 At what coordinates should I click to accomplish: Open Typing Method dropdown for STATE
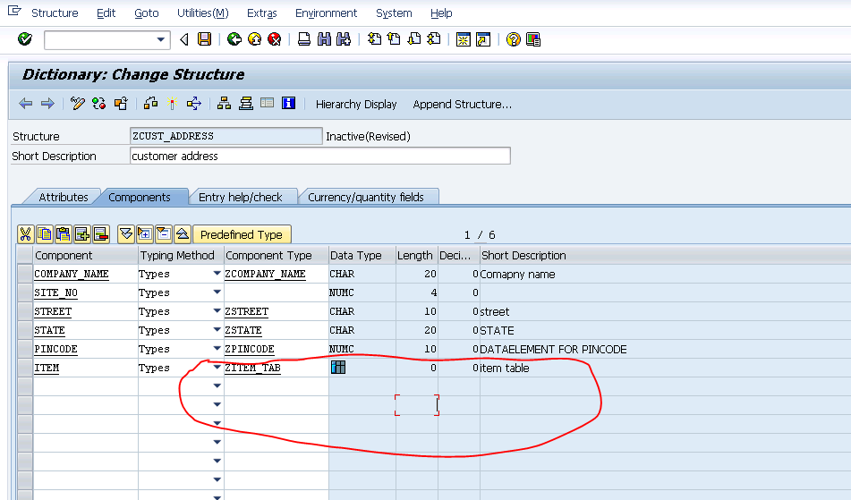coord(217,330)
